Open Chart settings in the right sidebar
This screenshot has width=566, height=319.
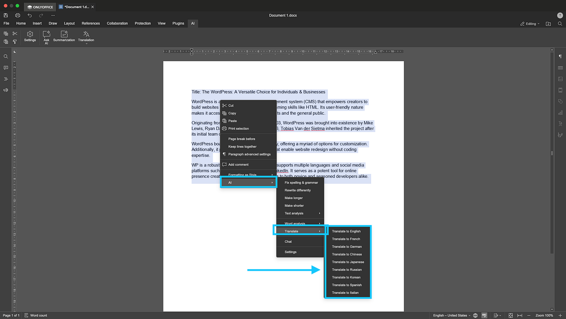560,113
